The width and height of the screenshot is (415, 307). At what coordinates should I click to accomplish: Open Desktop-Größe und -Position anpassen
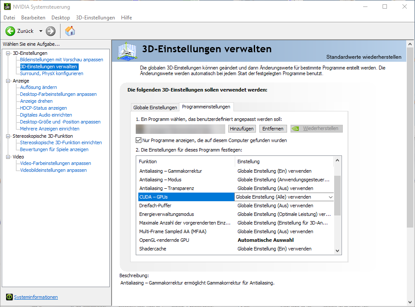61,122
